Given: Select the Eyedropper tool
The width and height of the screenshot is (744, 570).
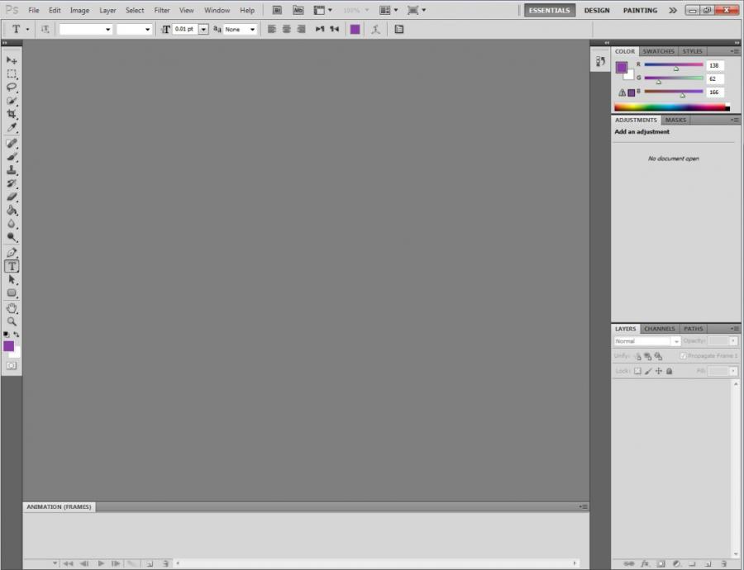Looking at the screenshot, I should click(12, 127).
